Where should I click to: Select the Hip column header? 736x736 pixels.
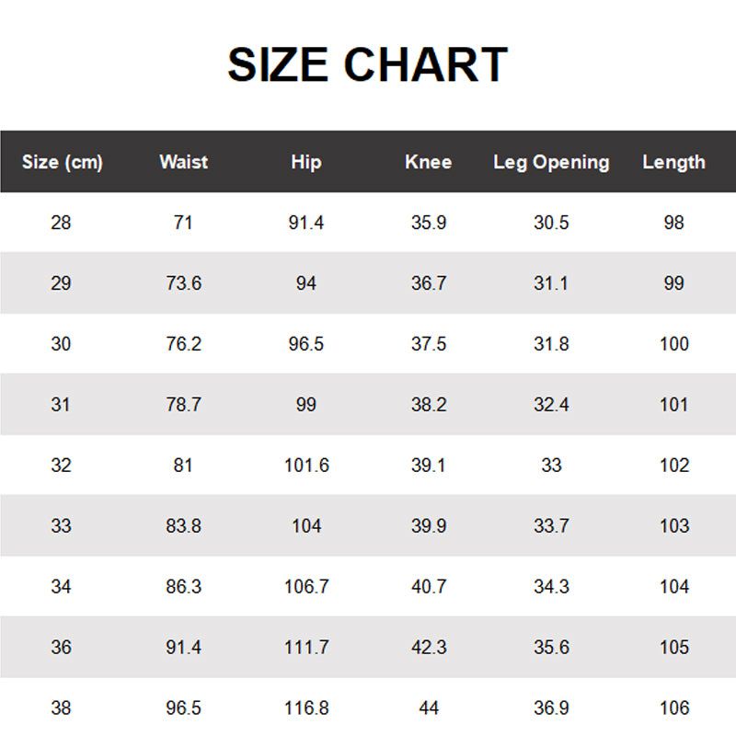[x=305, y=162]
